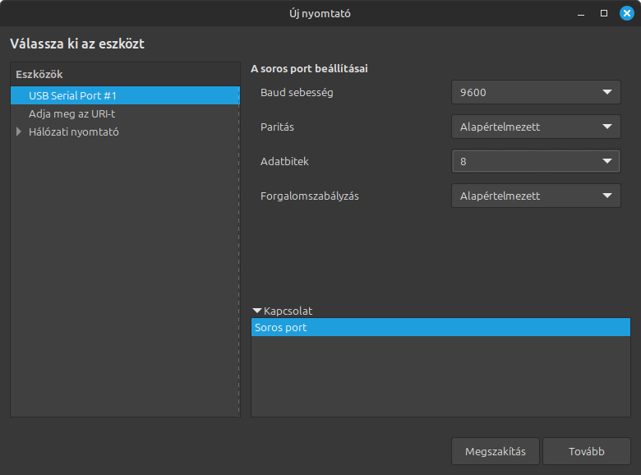Image resolution: width=641 pixels, height=475 pixels.
Task: Click the Eszközök column header
Action: 124,74
